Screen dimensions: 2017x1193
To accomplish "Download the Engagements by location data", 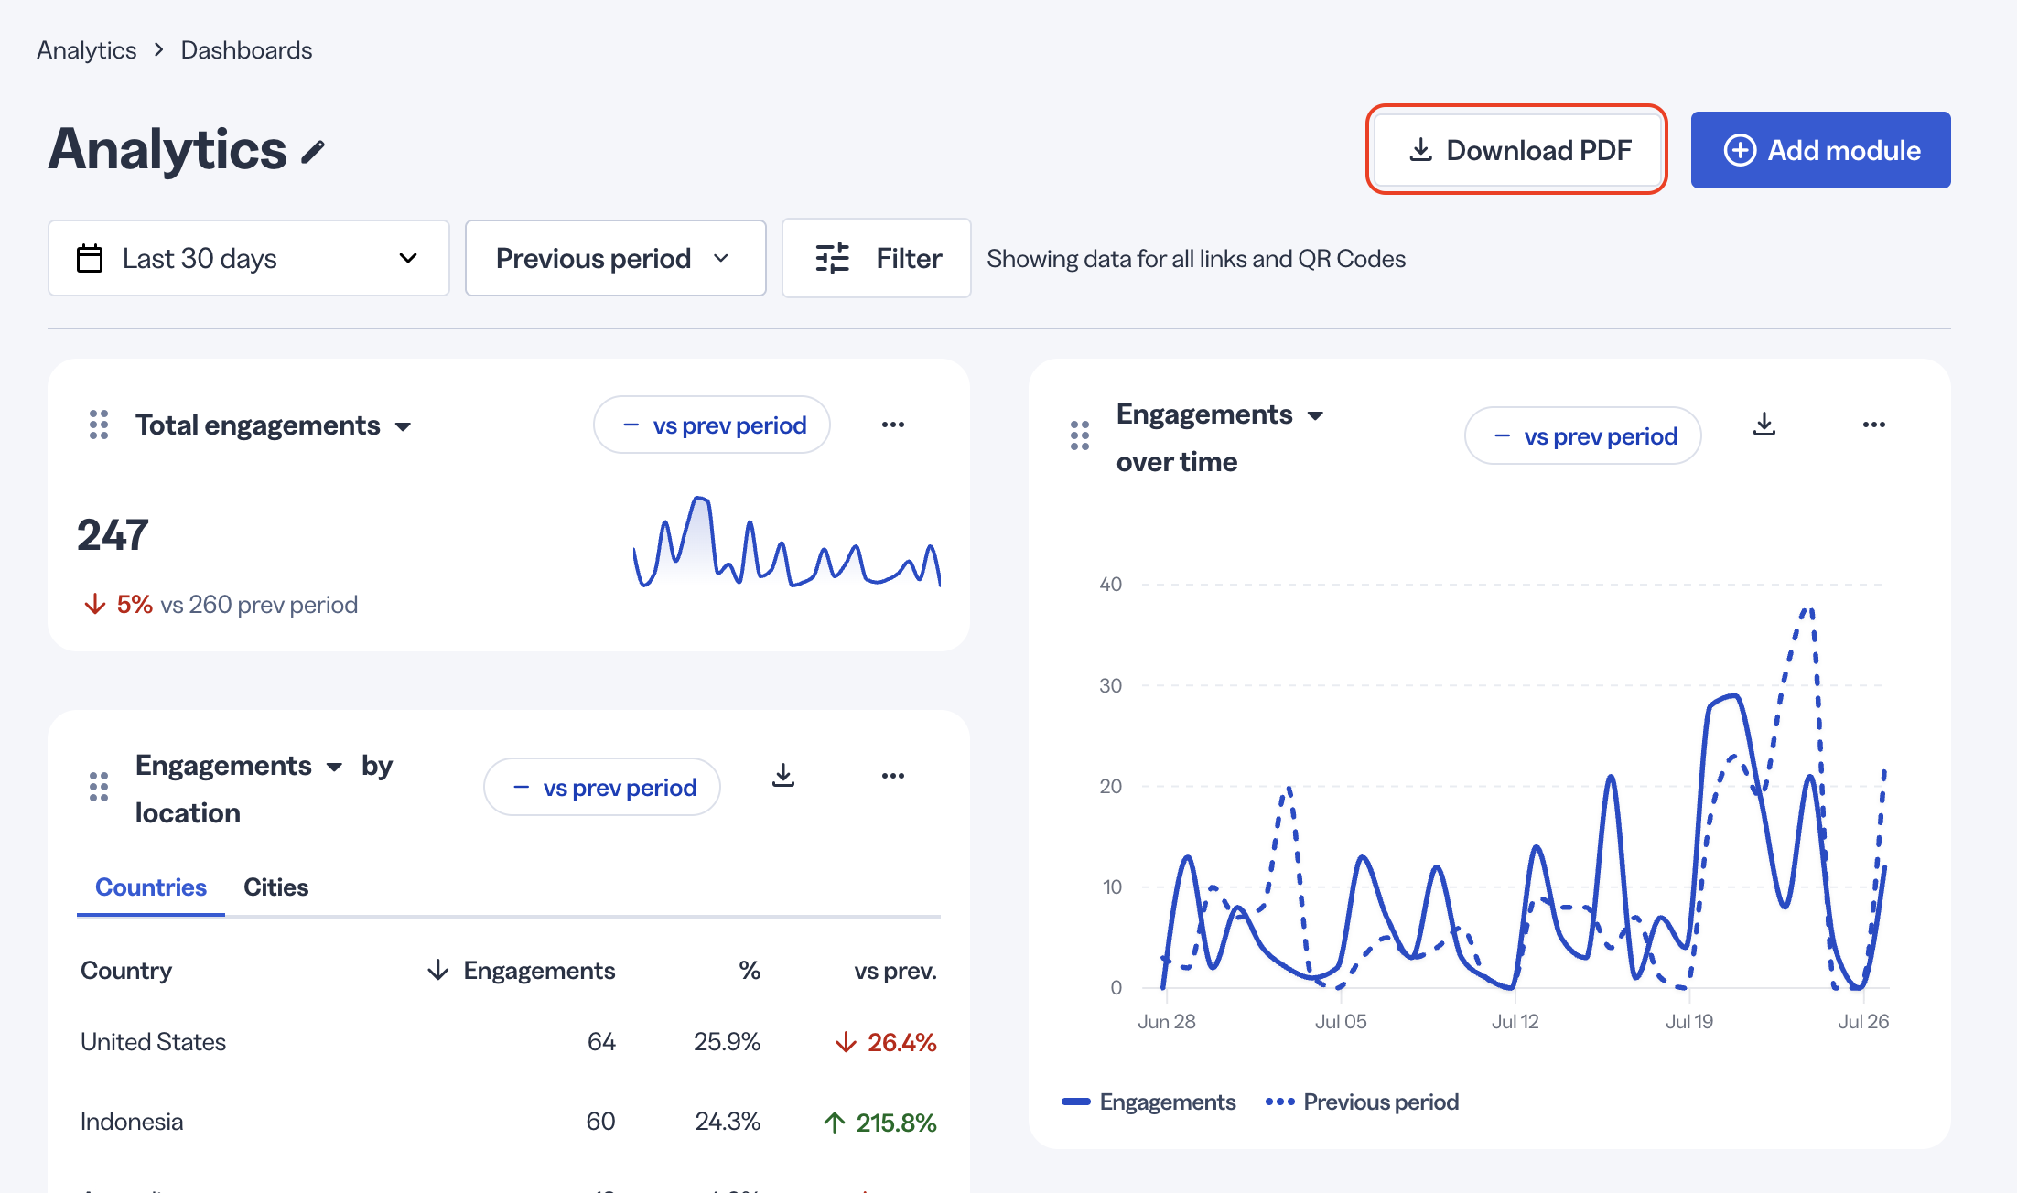I will 783,776.
